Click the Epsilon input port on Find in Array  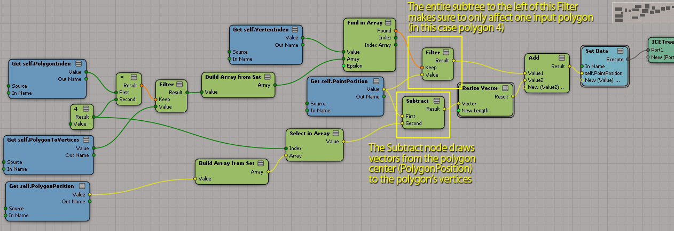[344, 66]
